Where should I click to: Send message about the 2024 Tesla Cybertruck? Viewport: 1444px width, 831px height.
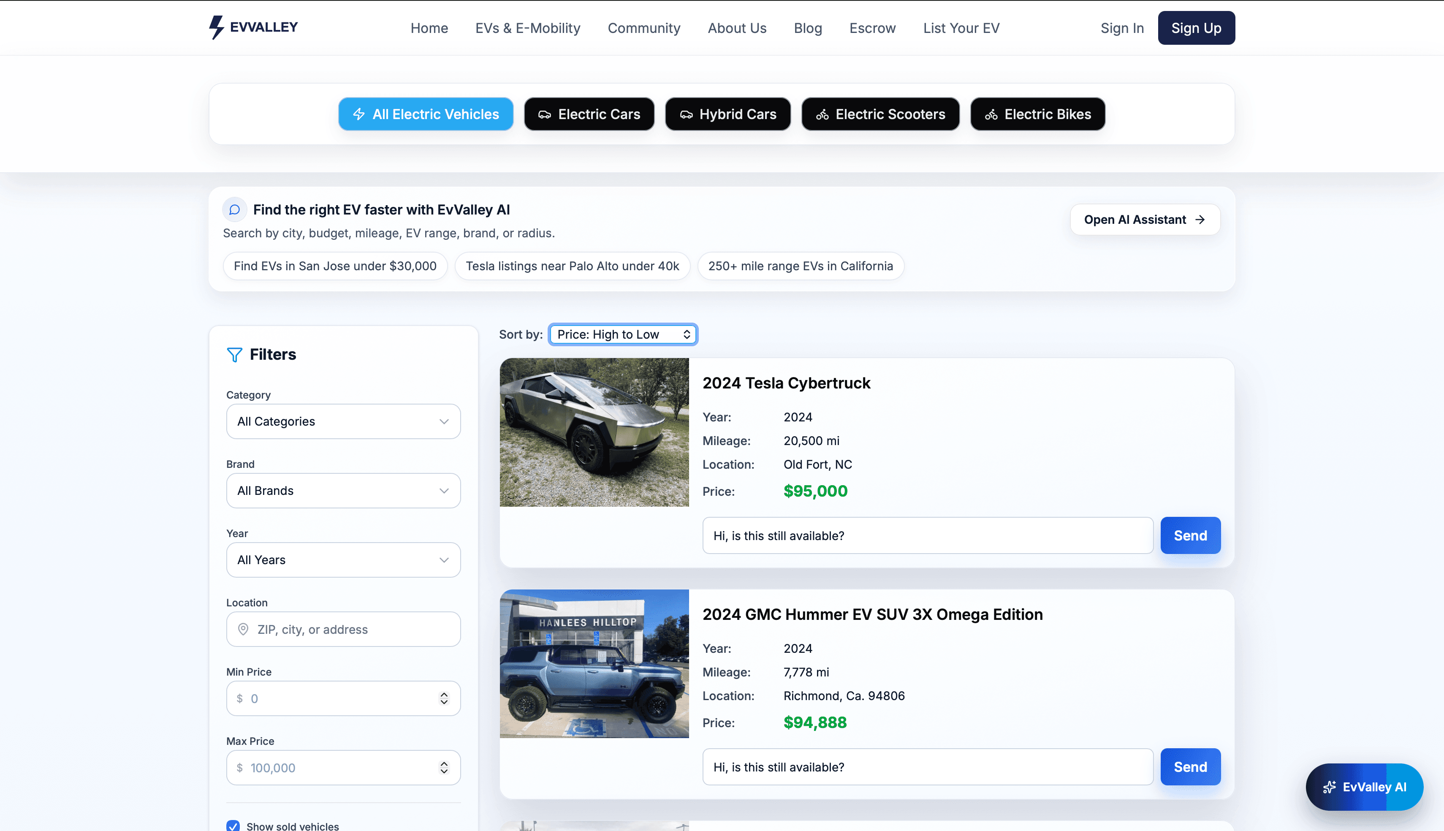tap(1190, 535)
